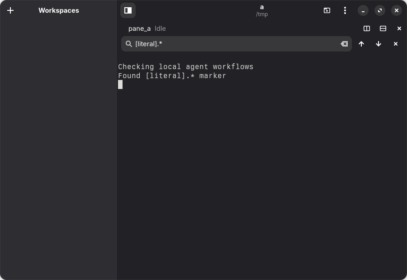This screenshot has width=407, height=280.
Task: Jump to previous search match
Action: (x=361, y=44)
